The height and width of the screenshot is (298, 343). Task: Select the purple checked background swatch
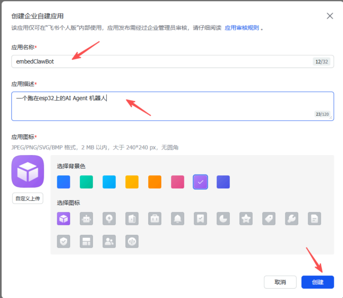[x=200, y=182]
